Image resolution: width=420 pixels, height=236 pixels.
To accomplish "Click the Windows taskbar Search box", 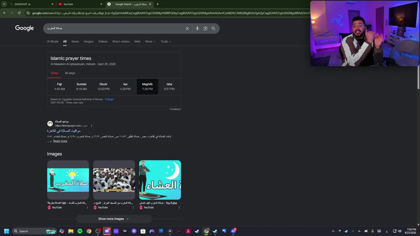I will point(34,231).
